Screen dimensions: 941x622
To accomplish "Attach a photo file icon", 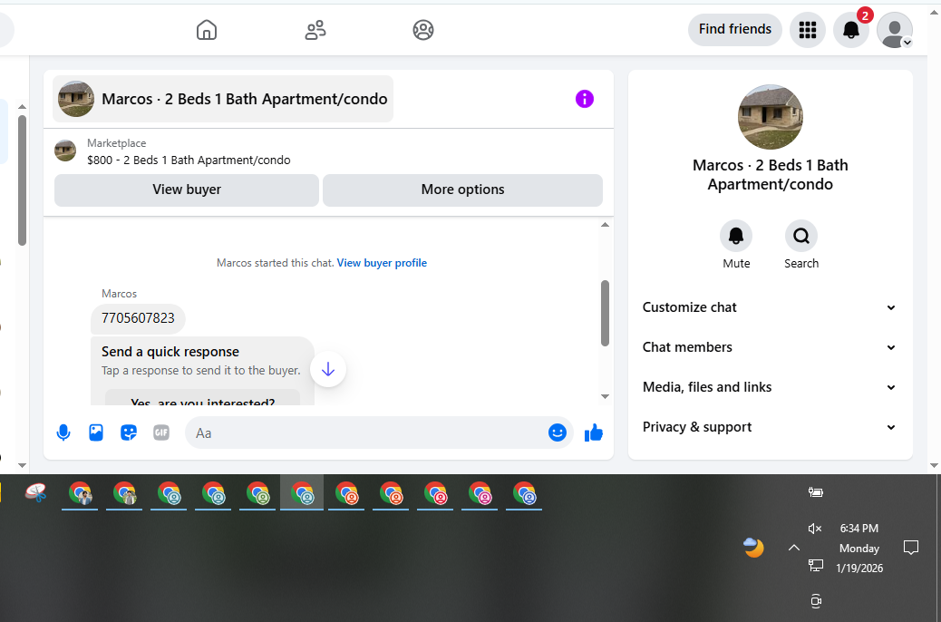I will click(96, 432).
